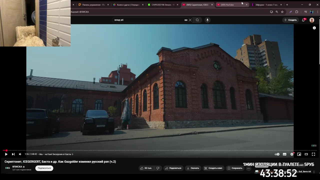Skip to the next video
The height and width of the screenshot is (180, 320).
click(x=13, y=154)
